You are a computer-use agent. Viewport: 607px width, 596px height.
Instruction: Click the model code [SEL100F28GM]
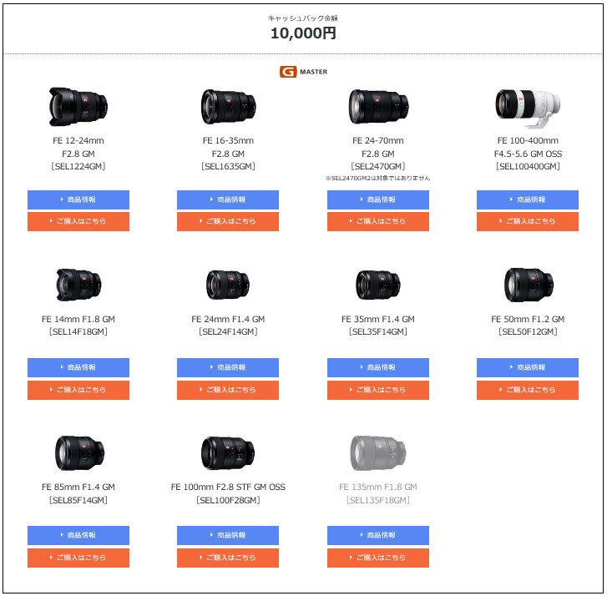point(228,500)
